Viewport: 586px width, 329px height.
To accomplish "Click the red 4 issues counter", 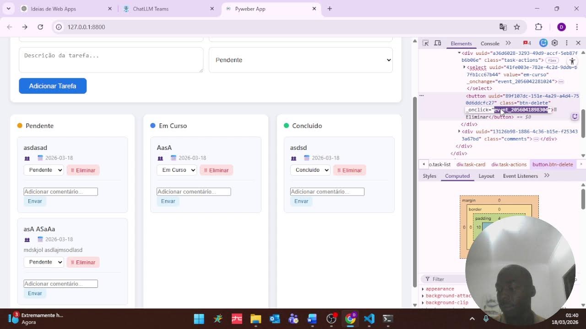I will coord(527,43).
